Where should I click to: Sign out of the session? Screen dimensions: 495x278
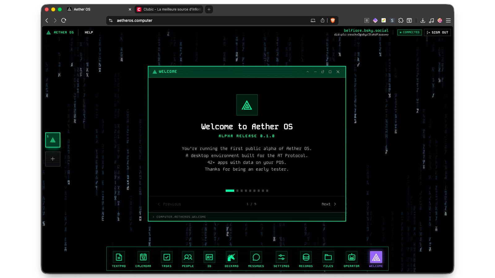point(437,32)
